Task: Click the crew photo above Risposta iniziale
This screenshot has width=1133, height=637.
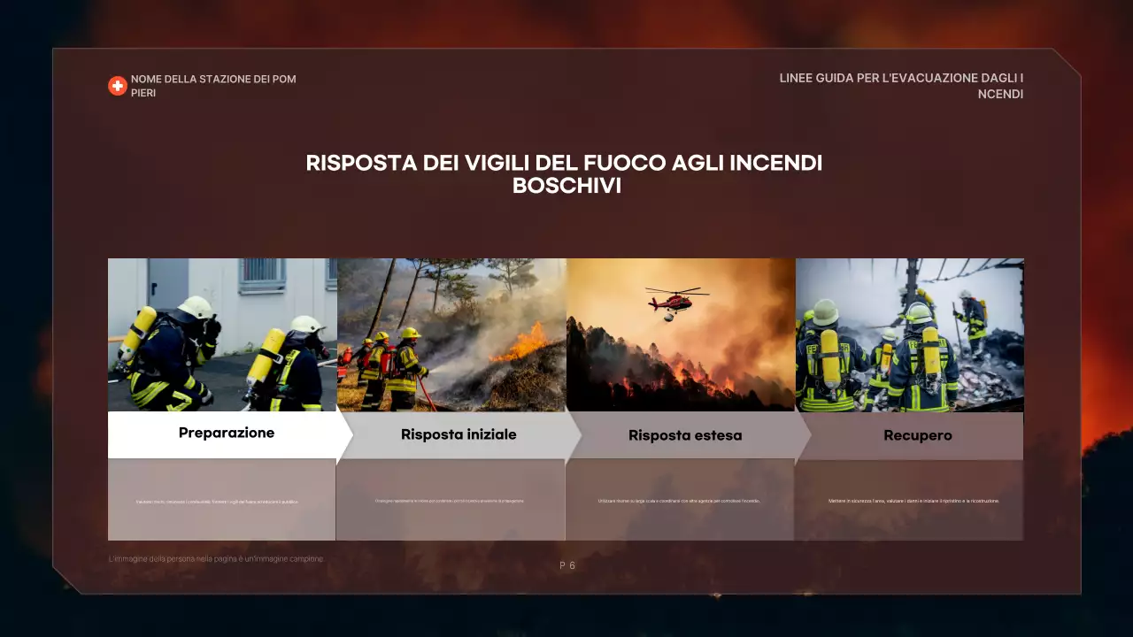Action: 451,334
